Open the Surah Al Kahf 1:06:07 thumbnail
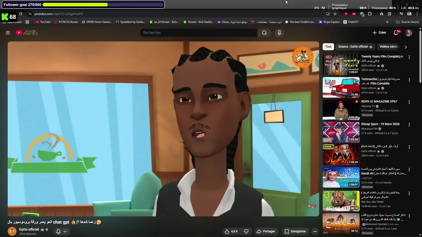 [341, 177]
